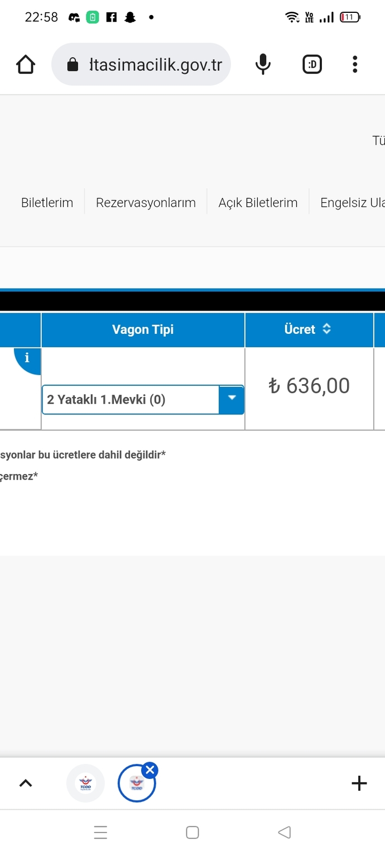Open the tab switcher icon
Screen dimensions: 385x856
tap(312, 65)
